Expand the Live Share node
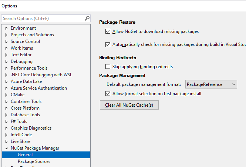The width and height of the screenshot is (246, 167). pos(6,141)
